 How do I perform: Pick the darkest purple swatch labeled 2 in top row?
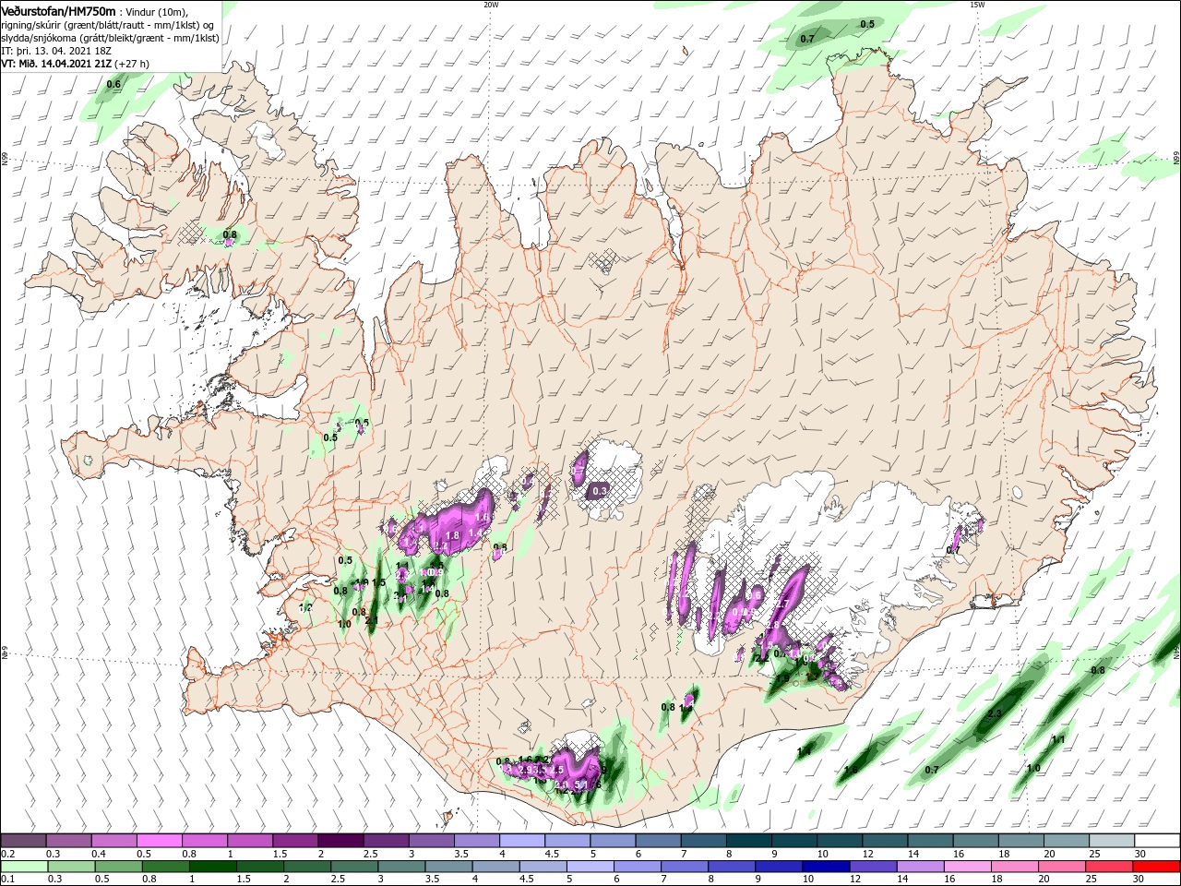coord(340,841)
